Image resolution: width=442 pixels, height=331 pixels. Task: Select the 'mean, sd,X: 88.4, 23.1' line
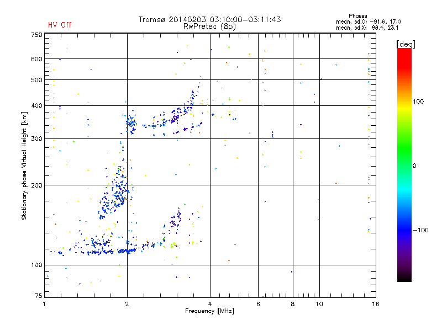(367, 28)
